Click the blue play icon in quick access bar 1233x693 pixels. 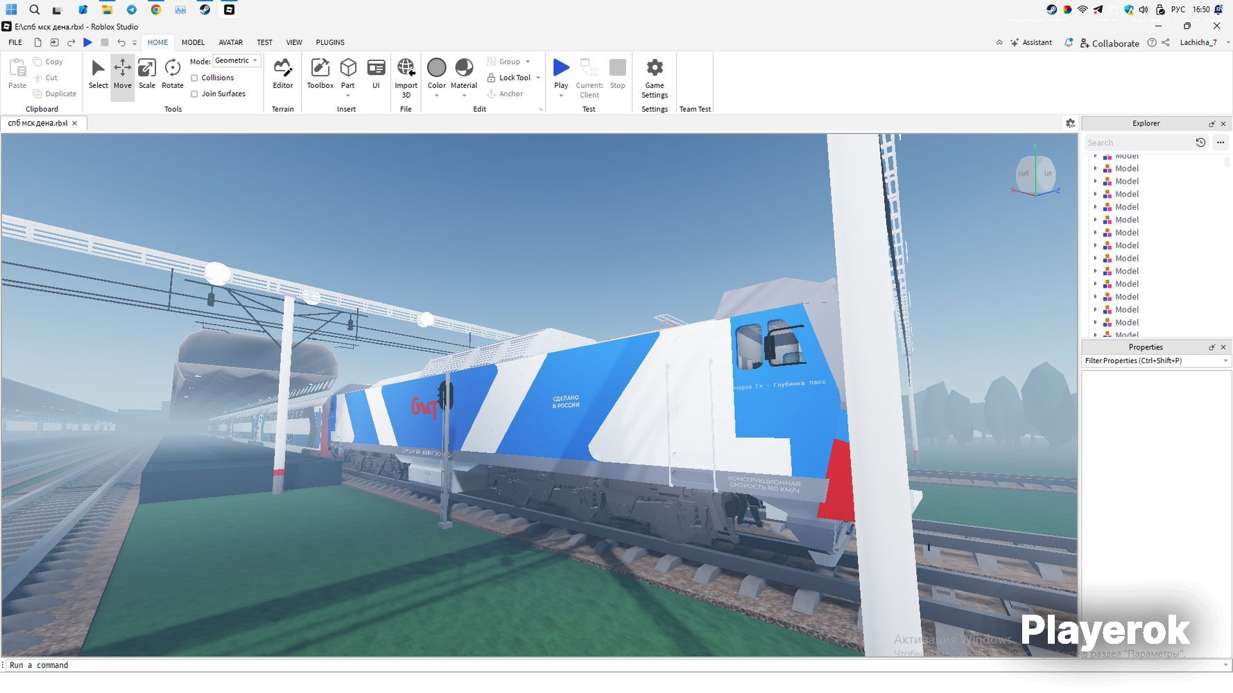pyautogui.click(x=87, y=42)
